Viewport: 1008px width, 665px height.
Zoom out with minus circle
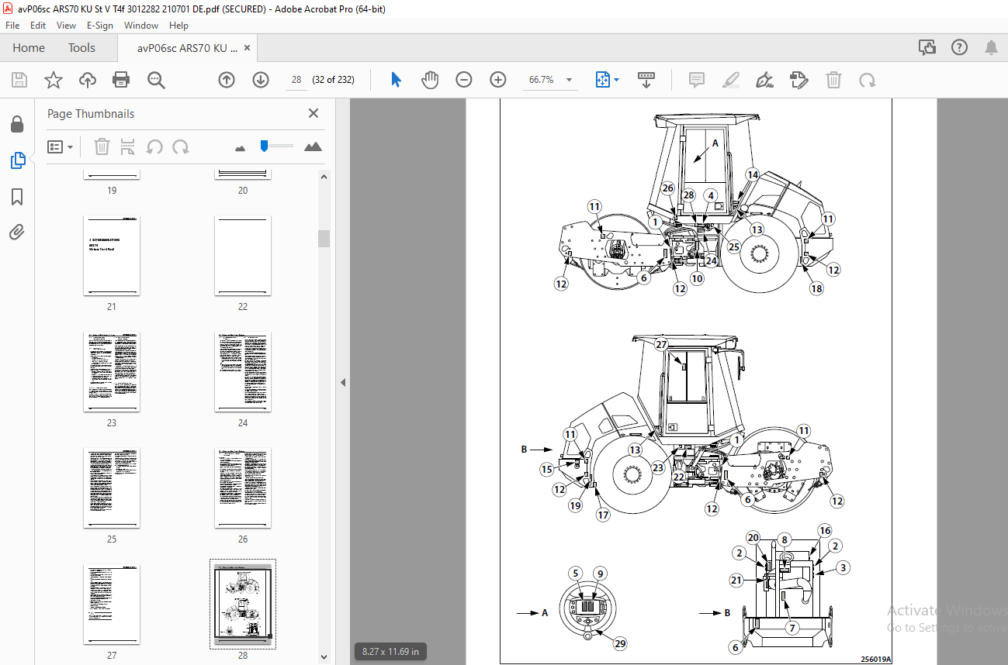point(464,80)
